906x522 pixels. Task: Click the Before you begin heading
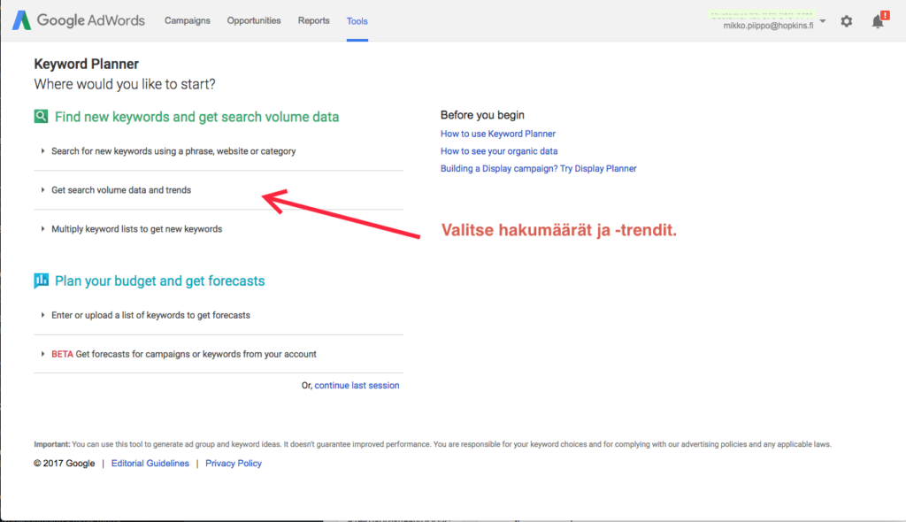[482, 115]
